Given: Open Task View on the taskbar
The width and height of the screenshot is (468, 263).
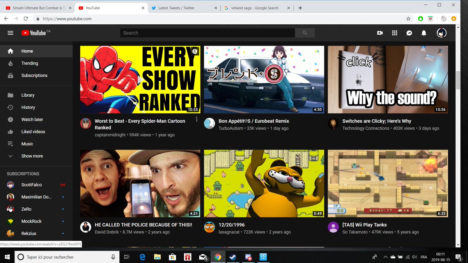Looking at the screenshot, I should 126,257.
